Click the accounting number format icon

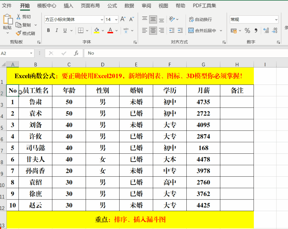[x=234, y=31]
